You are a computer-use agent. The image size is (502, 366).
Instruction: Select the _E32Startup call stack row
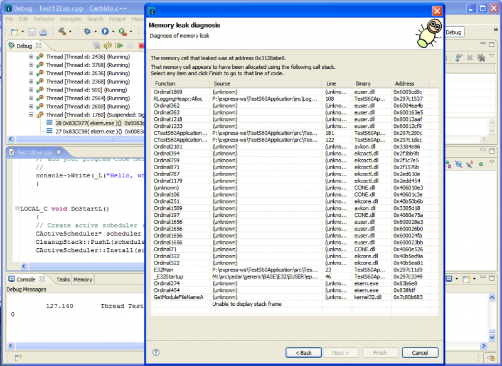click(x=294, y=276)
